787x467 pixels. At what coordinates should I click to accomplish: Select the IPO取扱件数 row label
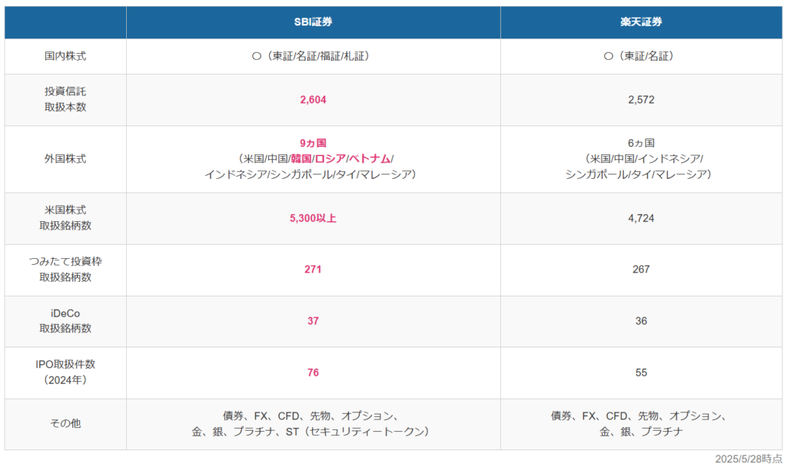click(x=65, y=373)
